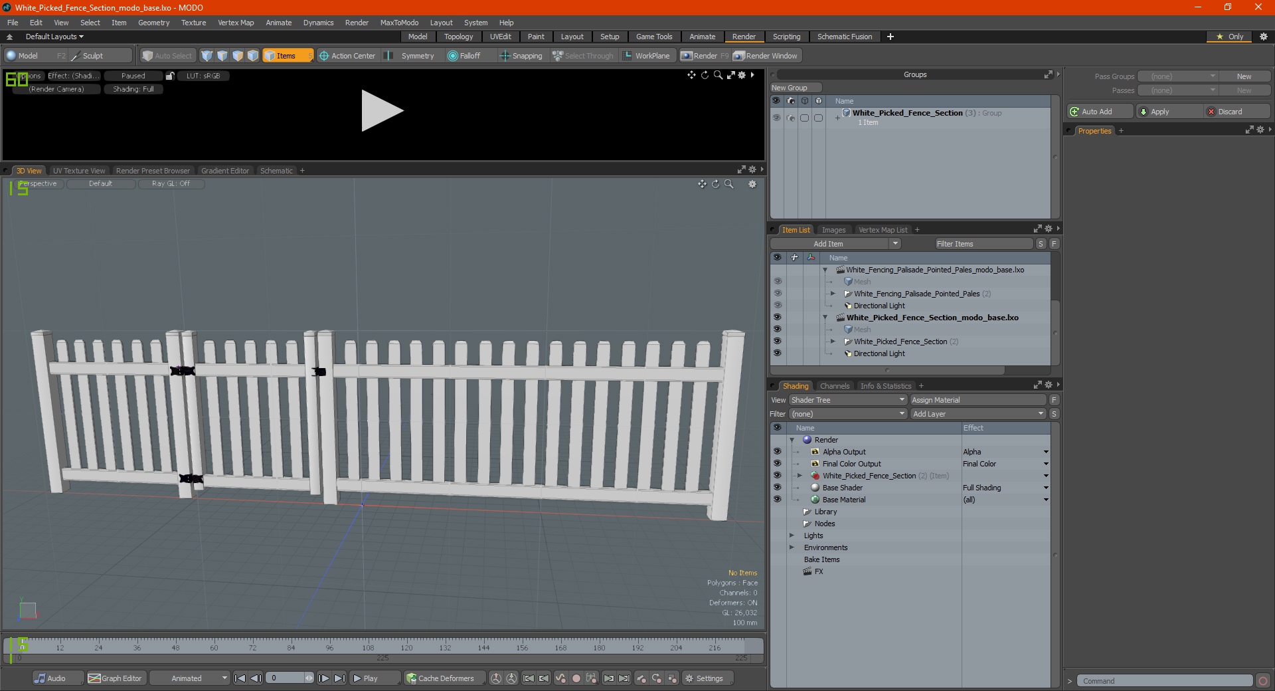Viewport: 1275px width, 691px height.
Task: Click Assign Material button
Action: (x=978, y=400)
